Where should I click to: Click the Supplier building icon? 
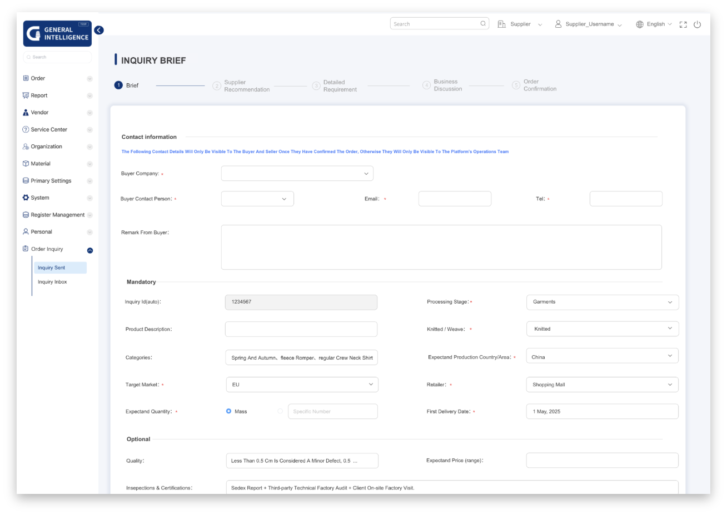501,24
